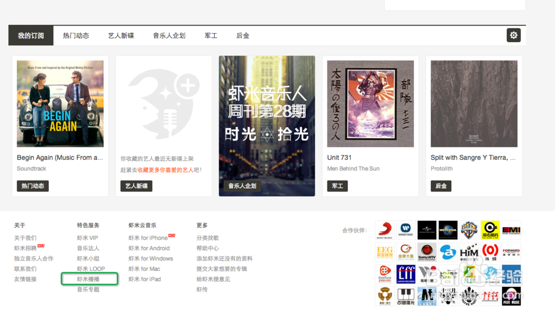This screenshot has height=314, width=555.
Task: Open the Warner Music partner logo
Action: 406,230
